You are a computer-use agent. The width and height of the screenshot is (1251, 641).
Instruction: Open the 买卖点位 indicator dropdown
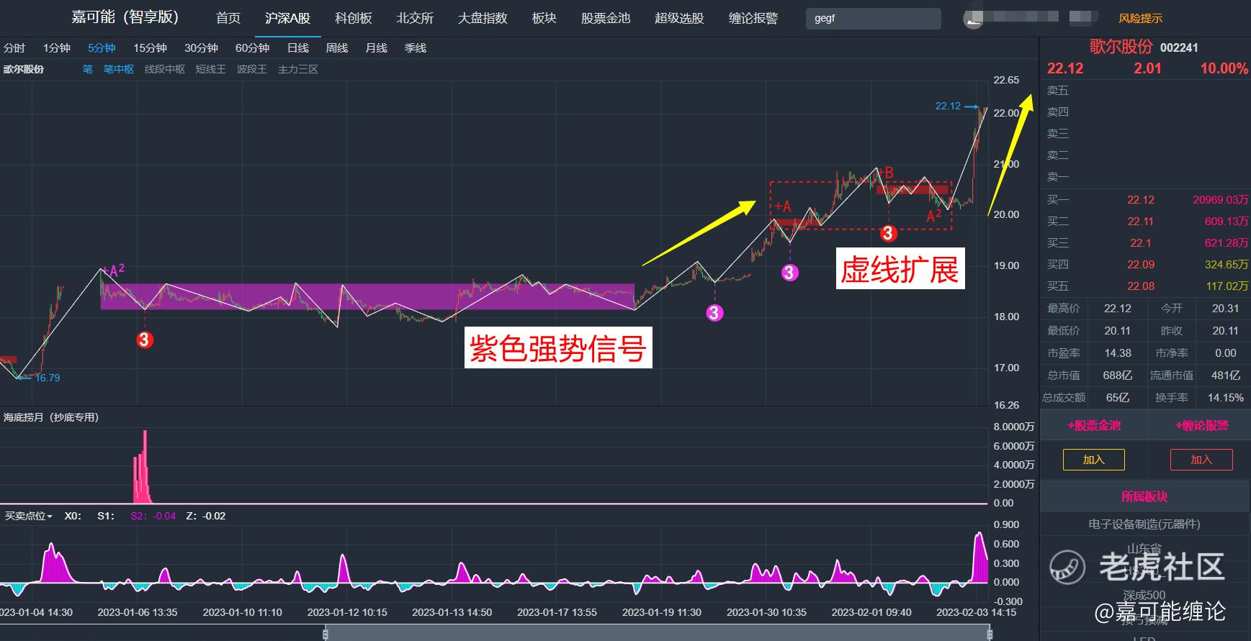pyautogui.click(x=29, y=516)
